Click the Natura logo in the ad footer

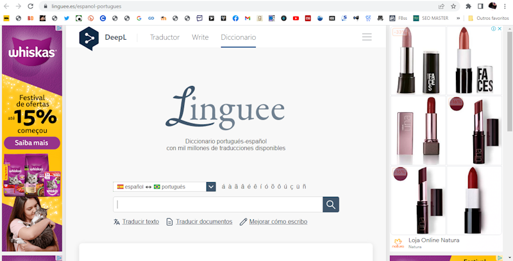click(398, 243)
